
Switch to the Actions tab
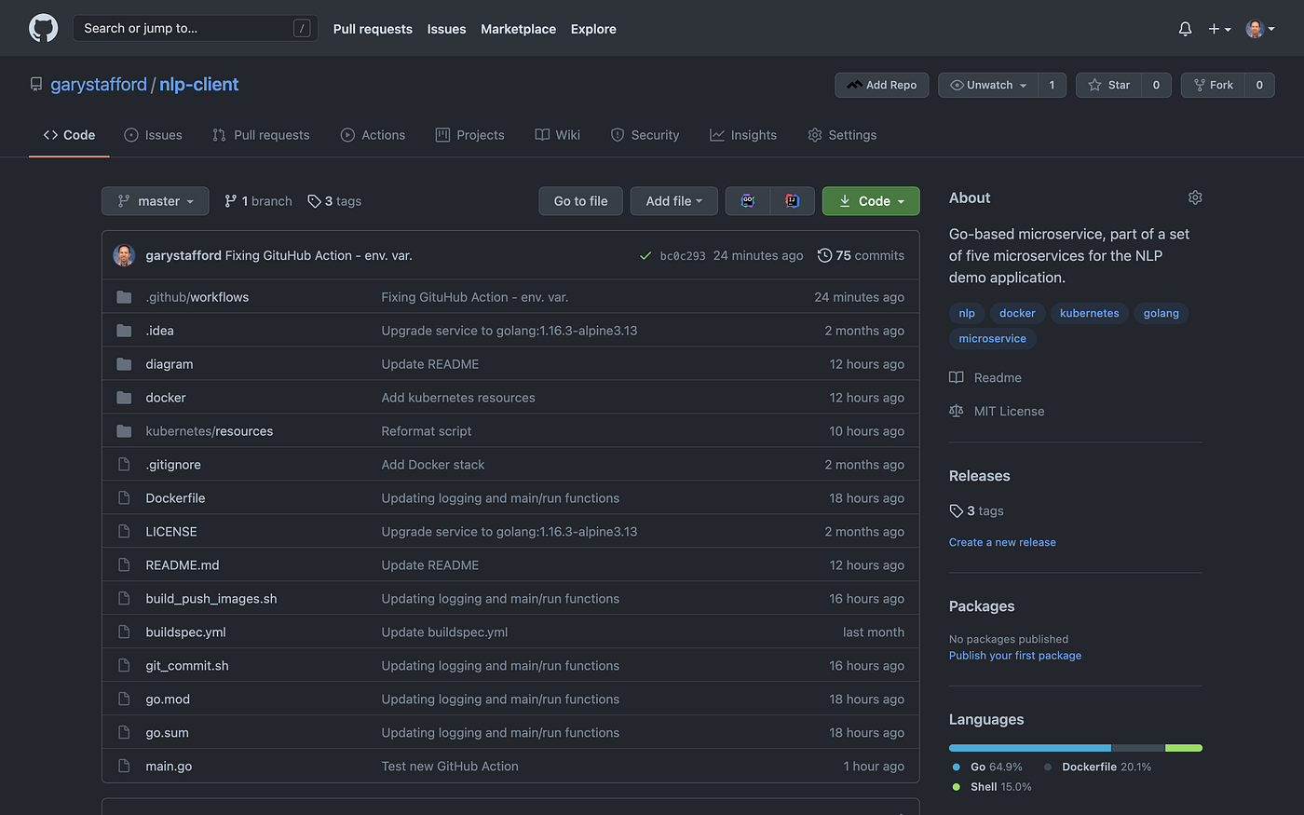click(x=373, y=135)
